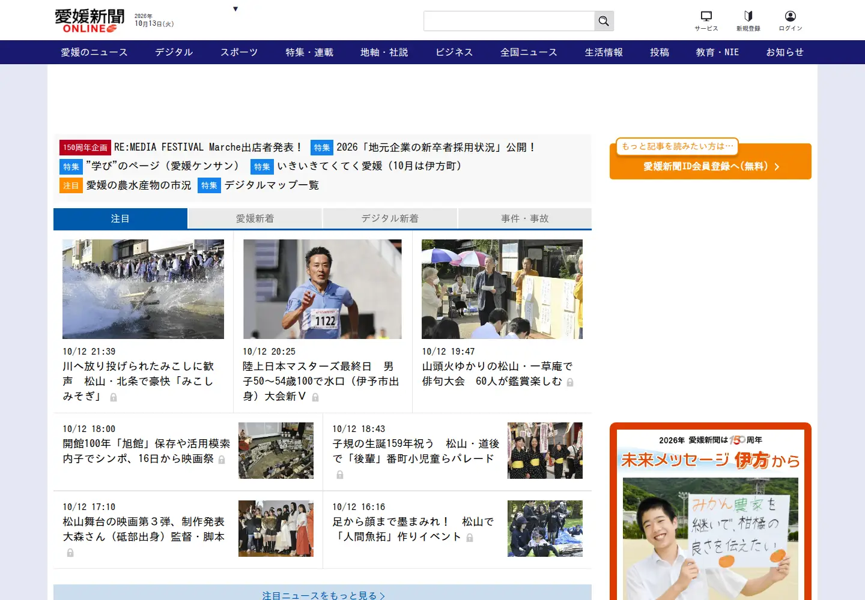Click lock icon on みこしみそぎ article

point(114,397)
